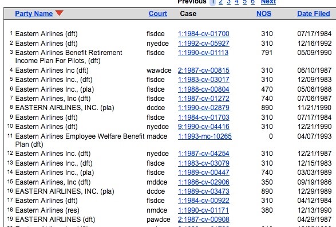Go to results page 5
336x227 pixels.
[x=244, y=2]
